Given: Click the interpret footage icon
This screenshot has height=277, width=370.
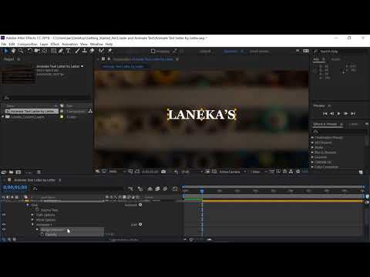Looking at the screenshot, I should tap(4, 172).
